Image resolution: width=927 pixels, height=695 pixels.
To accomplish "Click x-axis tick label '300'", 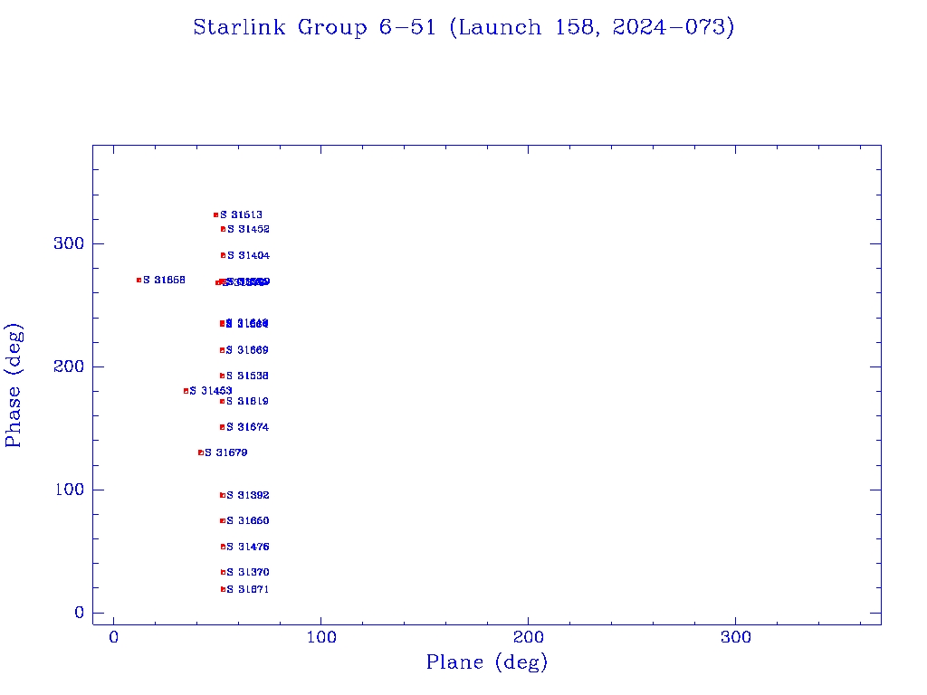I will (735, 637).
